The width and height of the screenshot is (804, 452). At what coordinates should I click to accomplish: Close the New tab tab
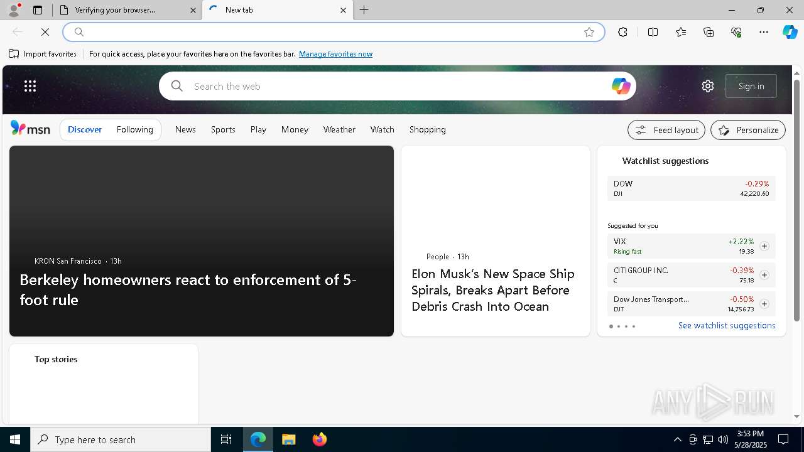tap(343, 10)
